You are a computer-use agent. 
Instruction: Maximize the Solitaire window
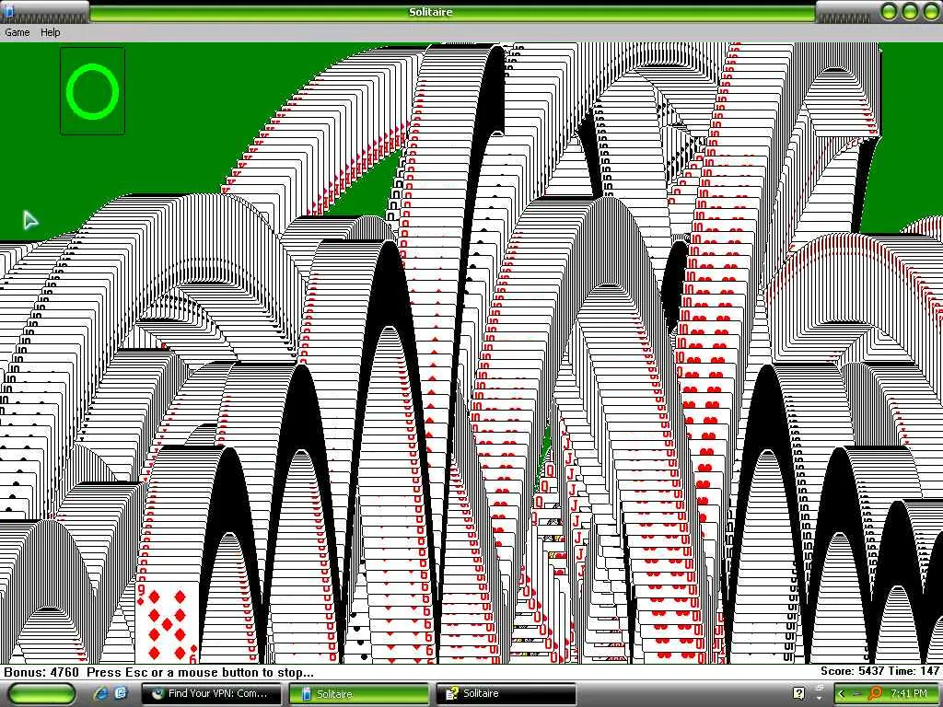pos(909,11)
